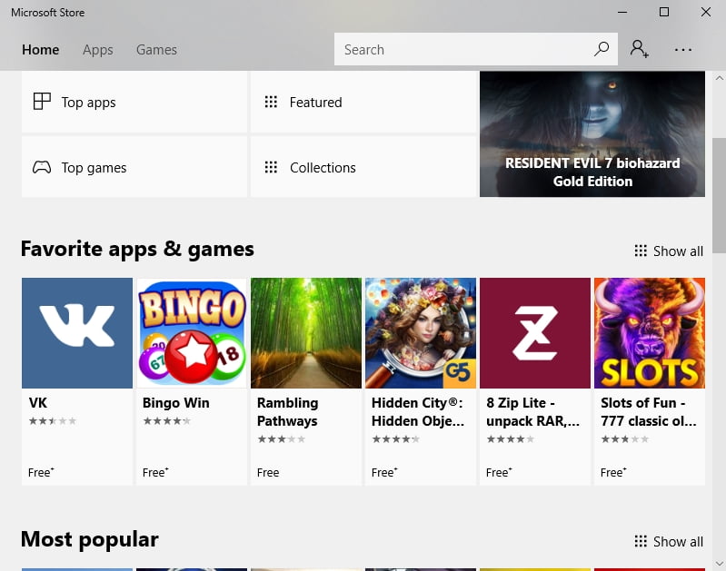Click the Free price under Rambling Pathways
Screen dimensions: 726x571
pyautogui.click(x=268, y=472)
